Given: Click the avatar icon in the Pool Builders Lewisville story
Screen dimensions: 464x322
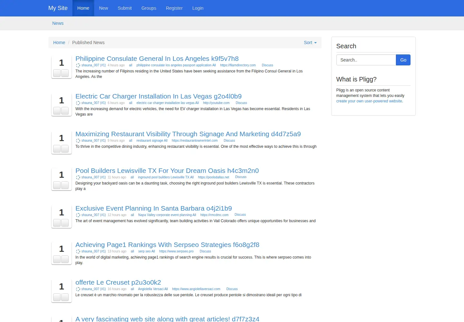Looking at the screenshot, I should pos(78,177).
